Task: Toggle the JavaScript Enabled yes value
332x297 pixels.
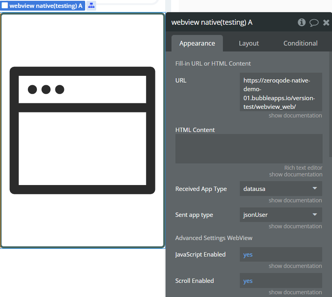Action: pos(281,255)
